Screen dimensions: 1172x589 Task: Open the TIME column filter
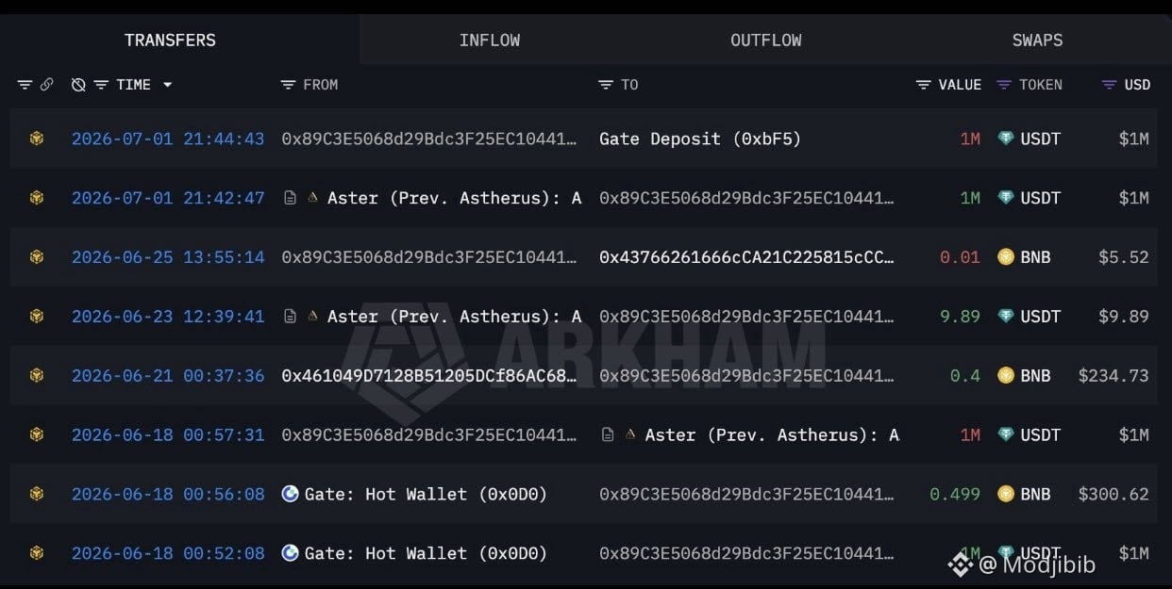point(101,85)
